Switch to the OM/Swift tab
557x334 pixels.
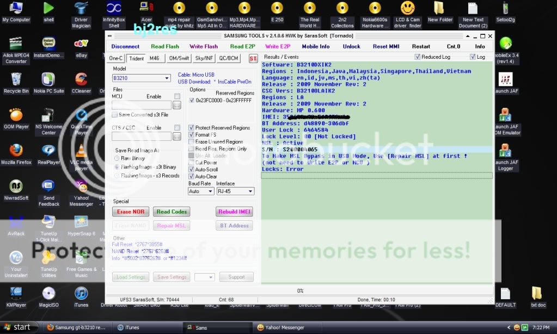[x=179, y=58]
